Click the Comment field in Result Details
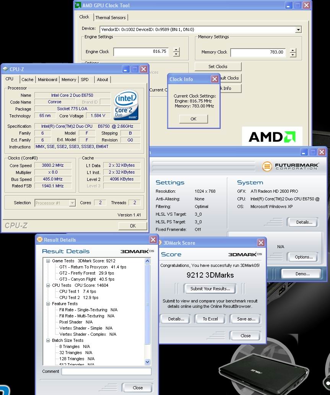Image resolution: width=330 pixels, height=395 pixels. [106, 371]
